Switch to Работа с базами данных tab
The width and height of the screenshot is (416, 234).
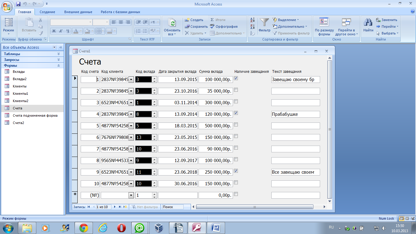tap(121, 12)
